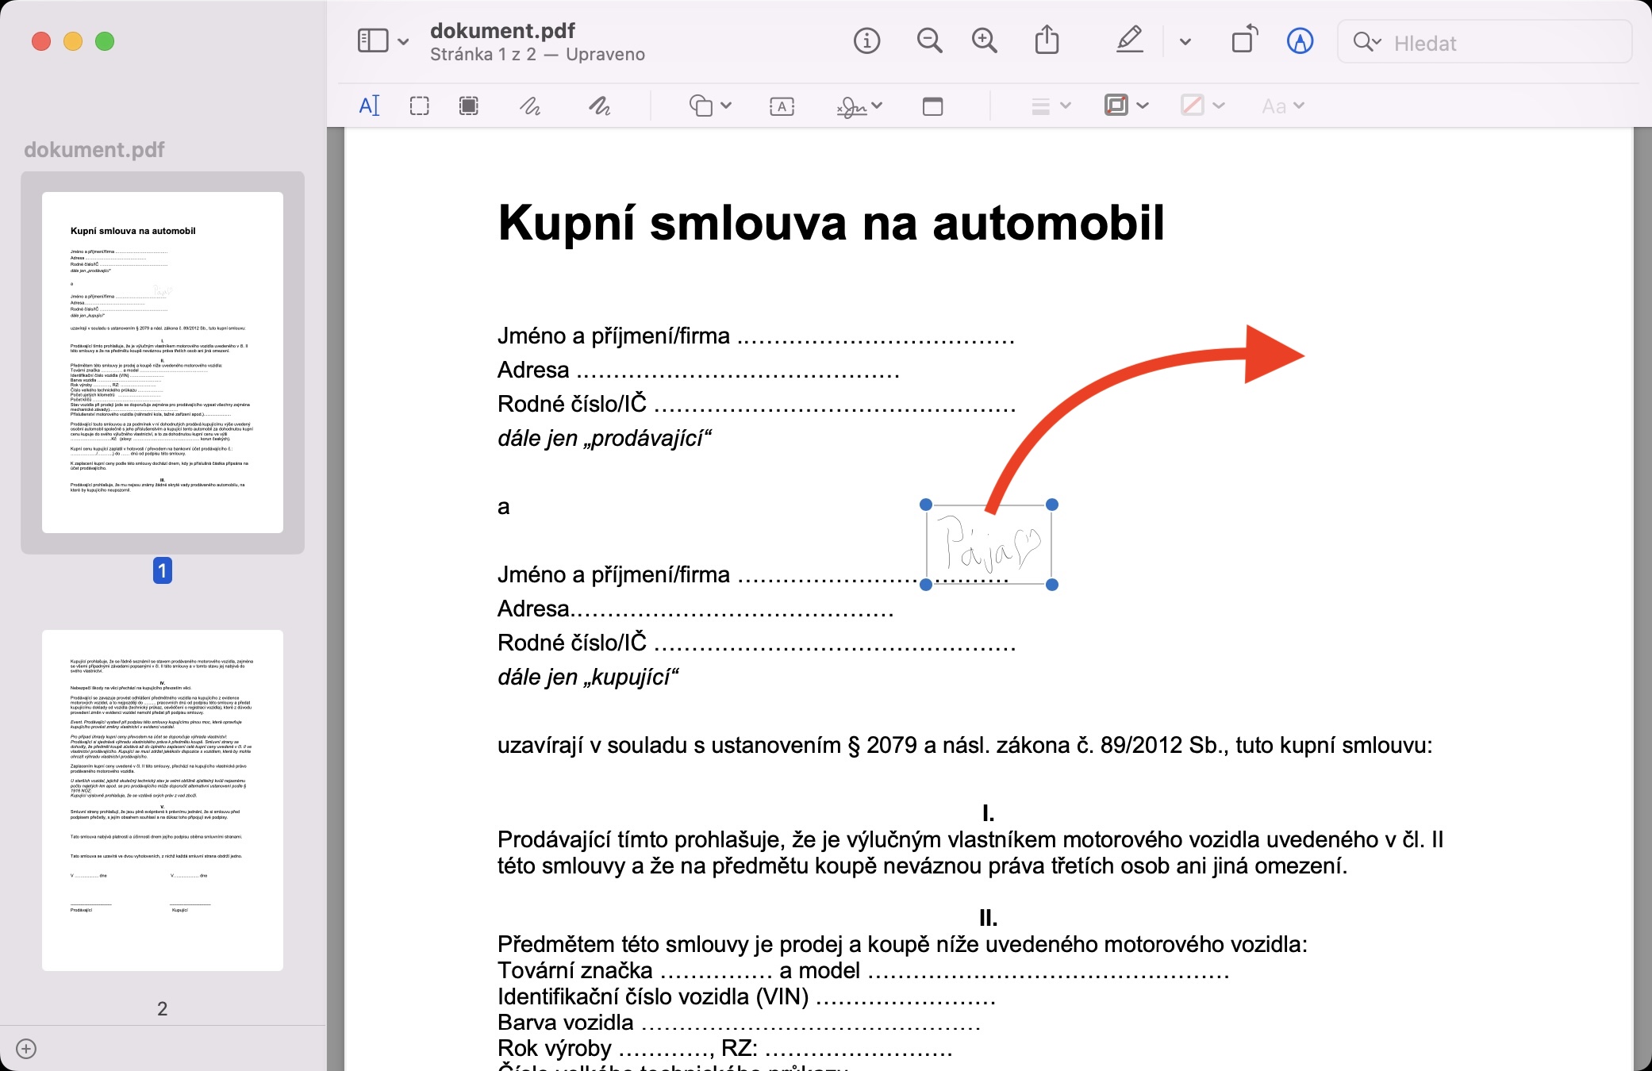This screenshot has width=1652, height=1071.
Task: Open the Fill Color swatch
Action: [x=1193, y=106]
